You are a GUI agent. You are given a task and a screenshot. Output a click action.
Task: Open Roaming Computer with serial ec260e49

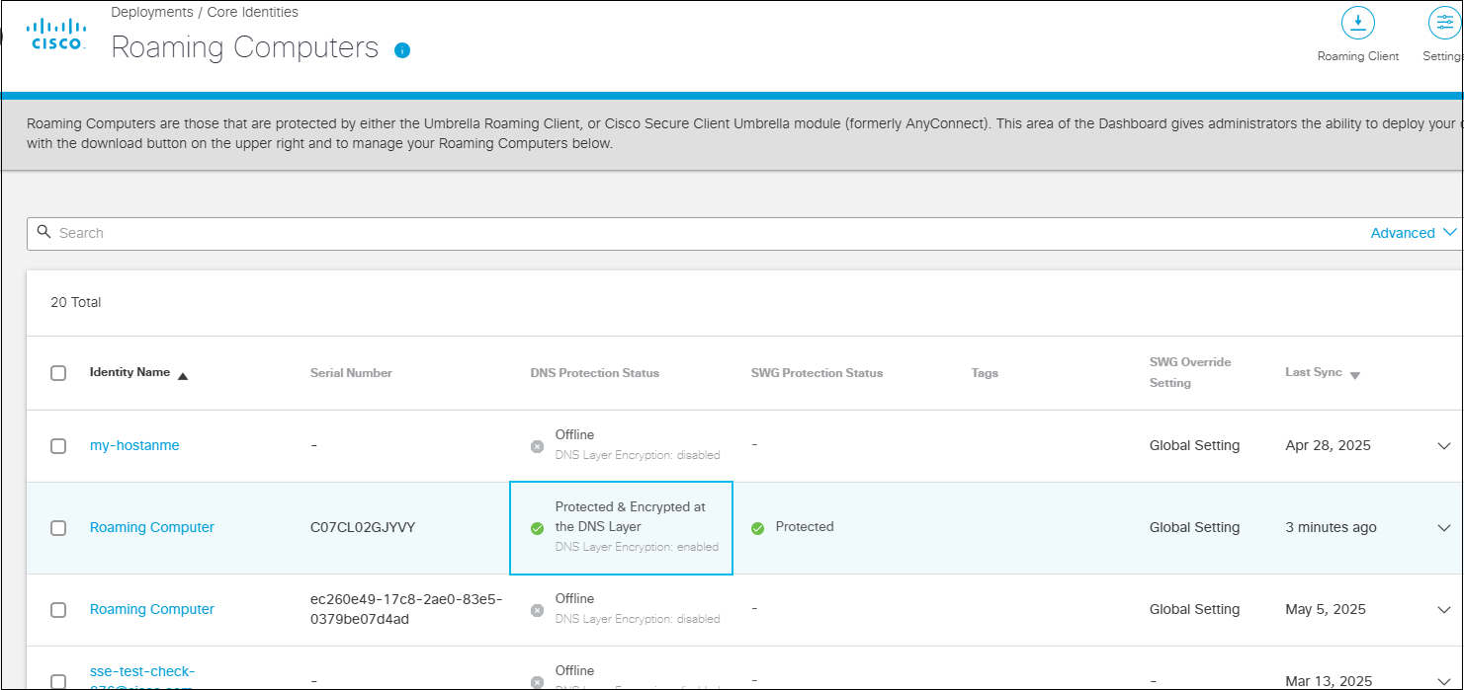(x=152, y=609)
